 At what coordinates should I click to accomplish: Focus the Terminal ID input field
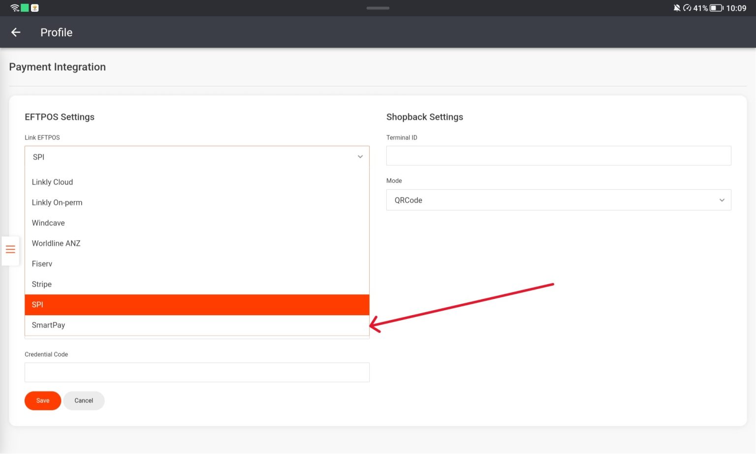point(558,156)
